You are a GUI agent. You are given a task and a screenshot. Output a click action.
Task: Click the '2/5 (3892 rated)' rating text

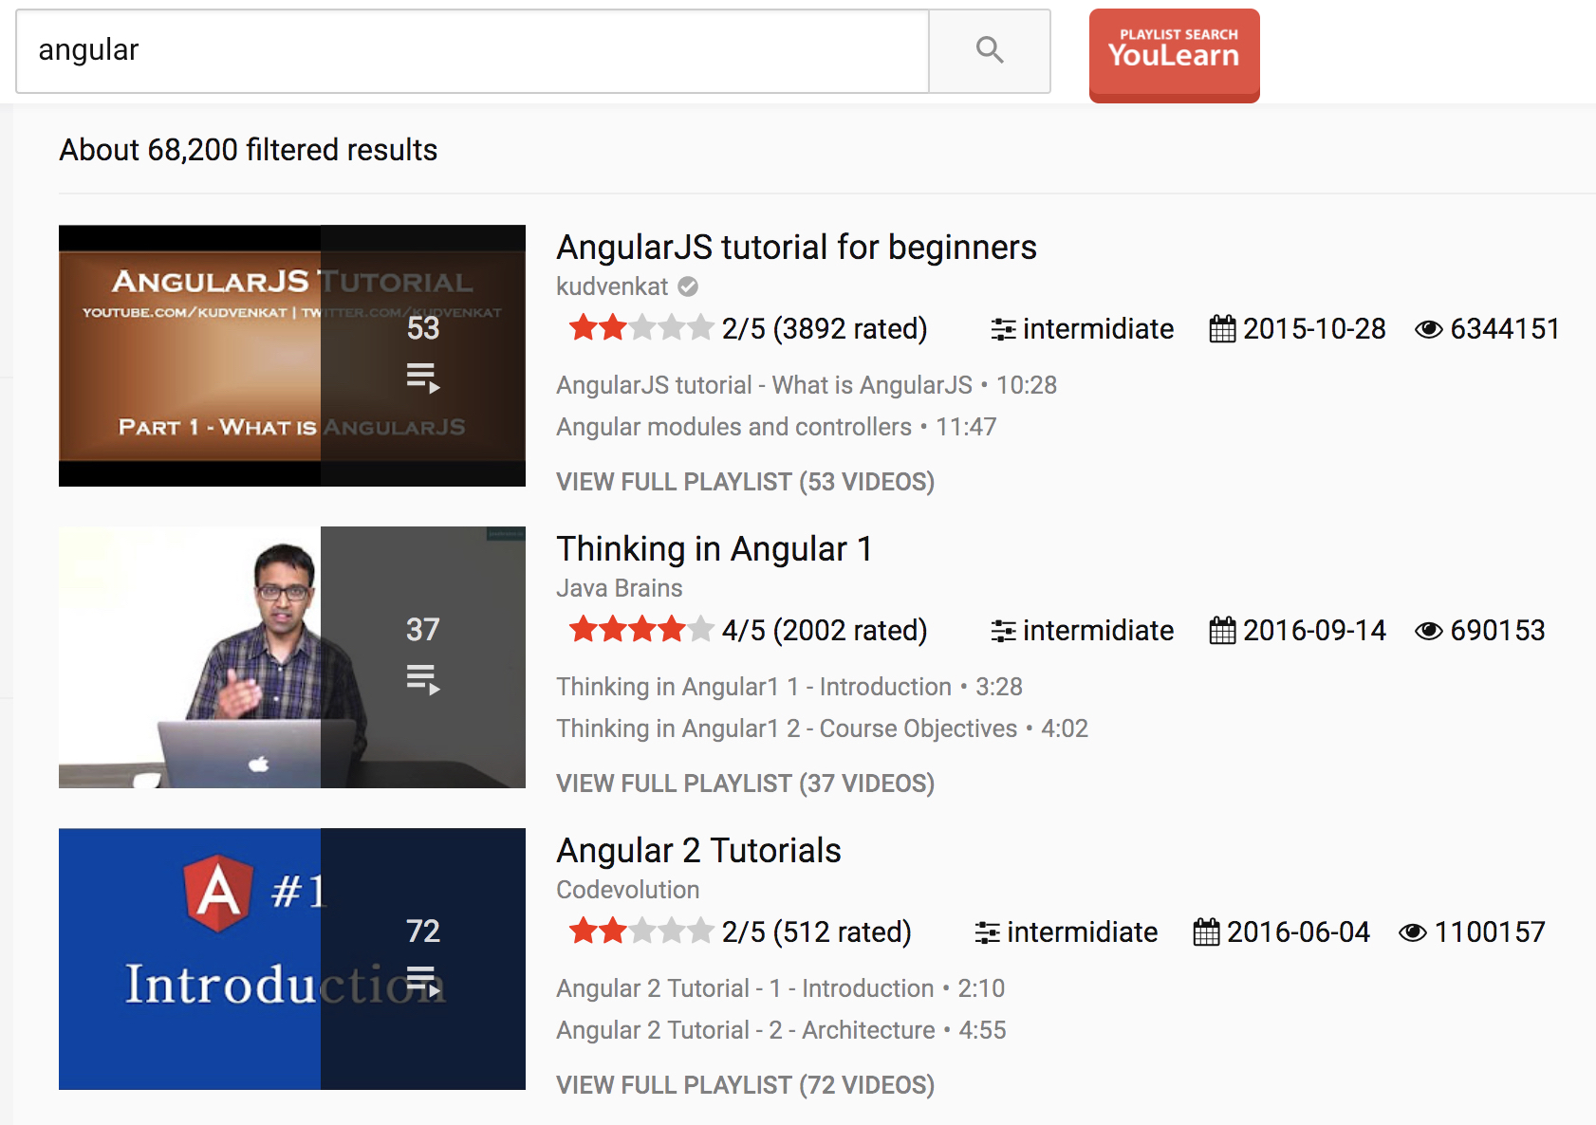825,328
